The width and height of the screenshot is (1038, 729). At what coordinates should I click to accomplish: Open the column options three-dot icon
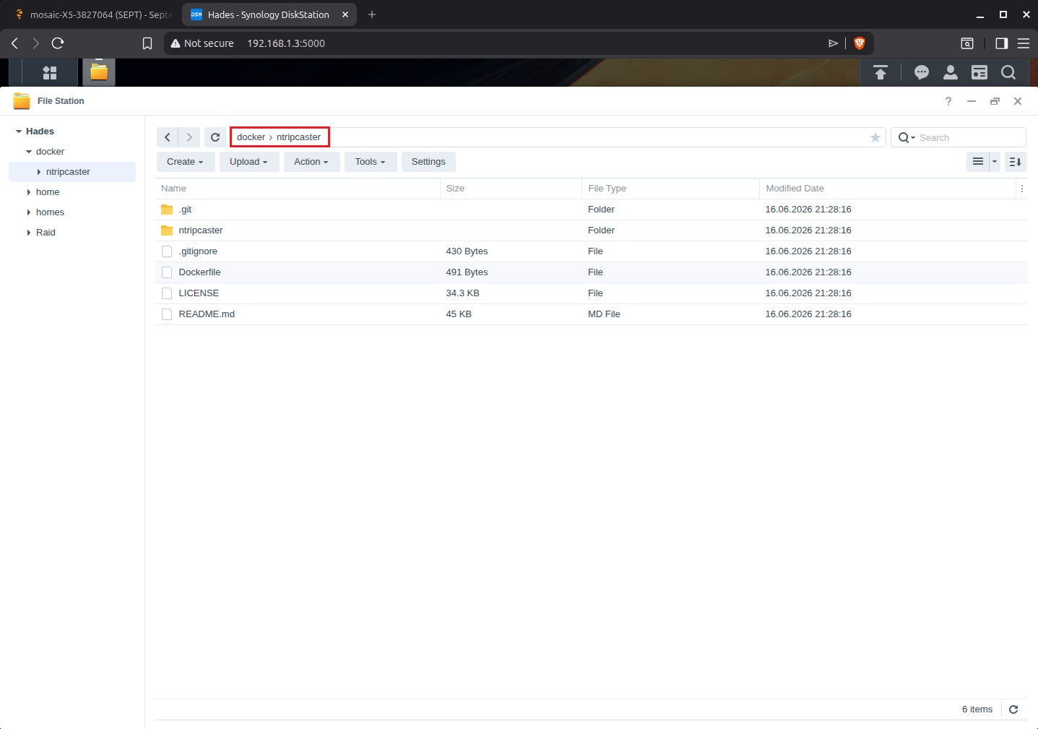point(1022,189)
